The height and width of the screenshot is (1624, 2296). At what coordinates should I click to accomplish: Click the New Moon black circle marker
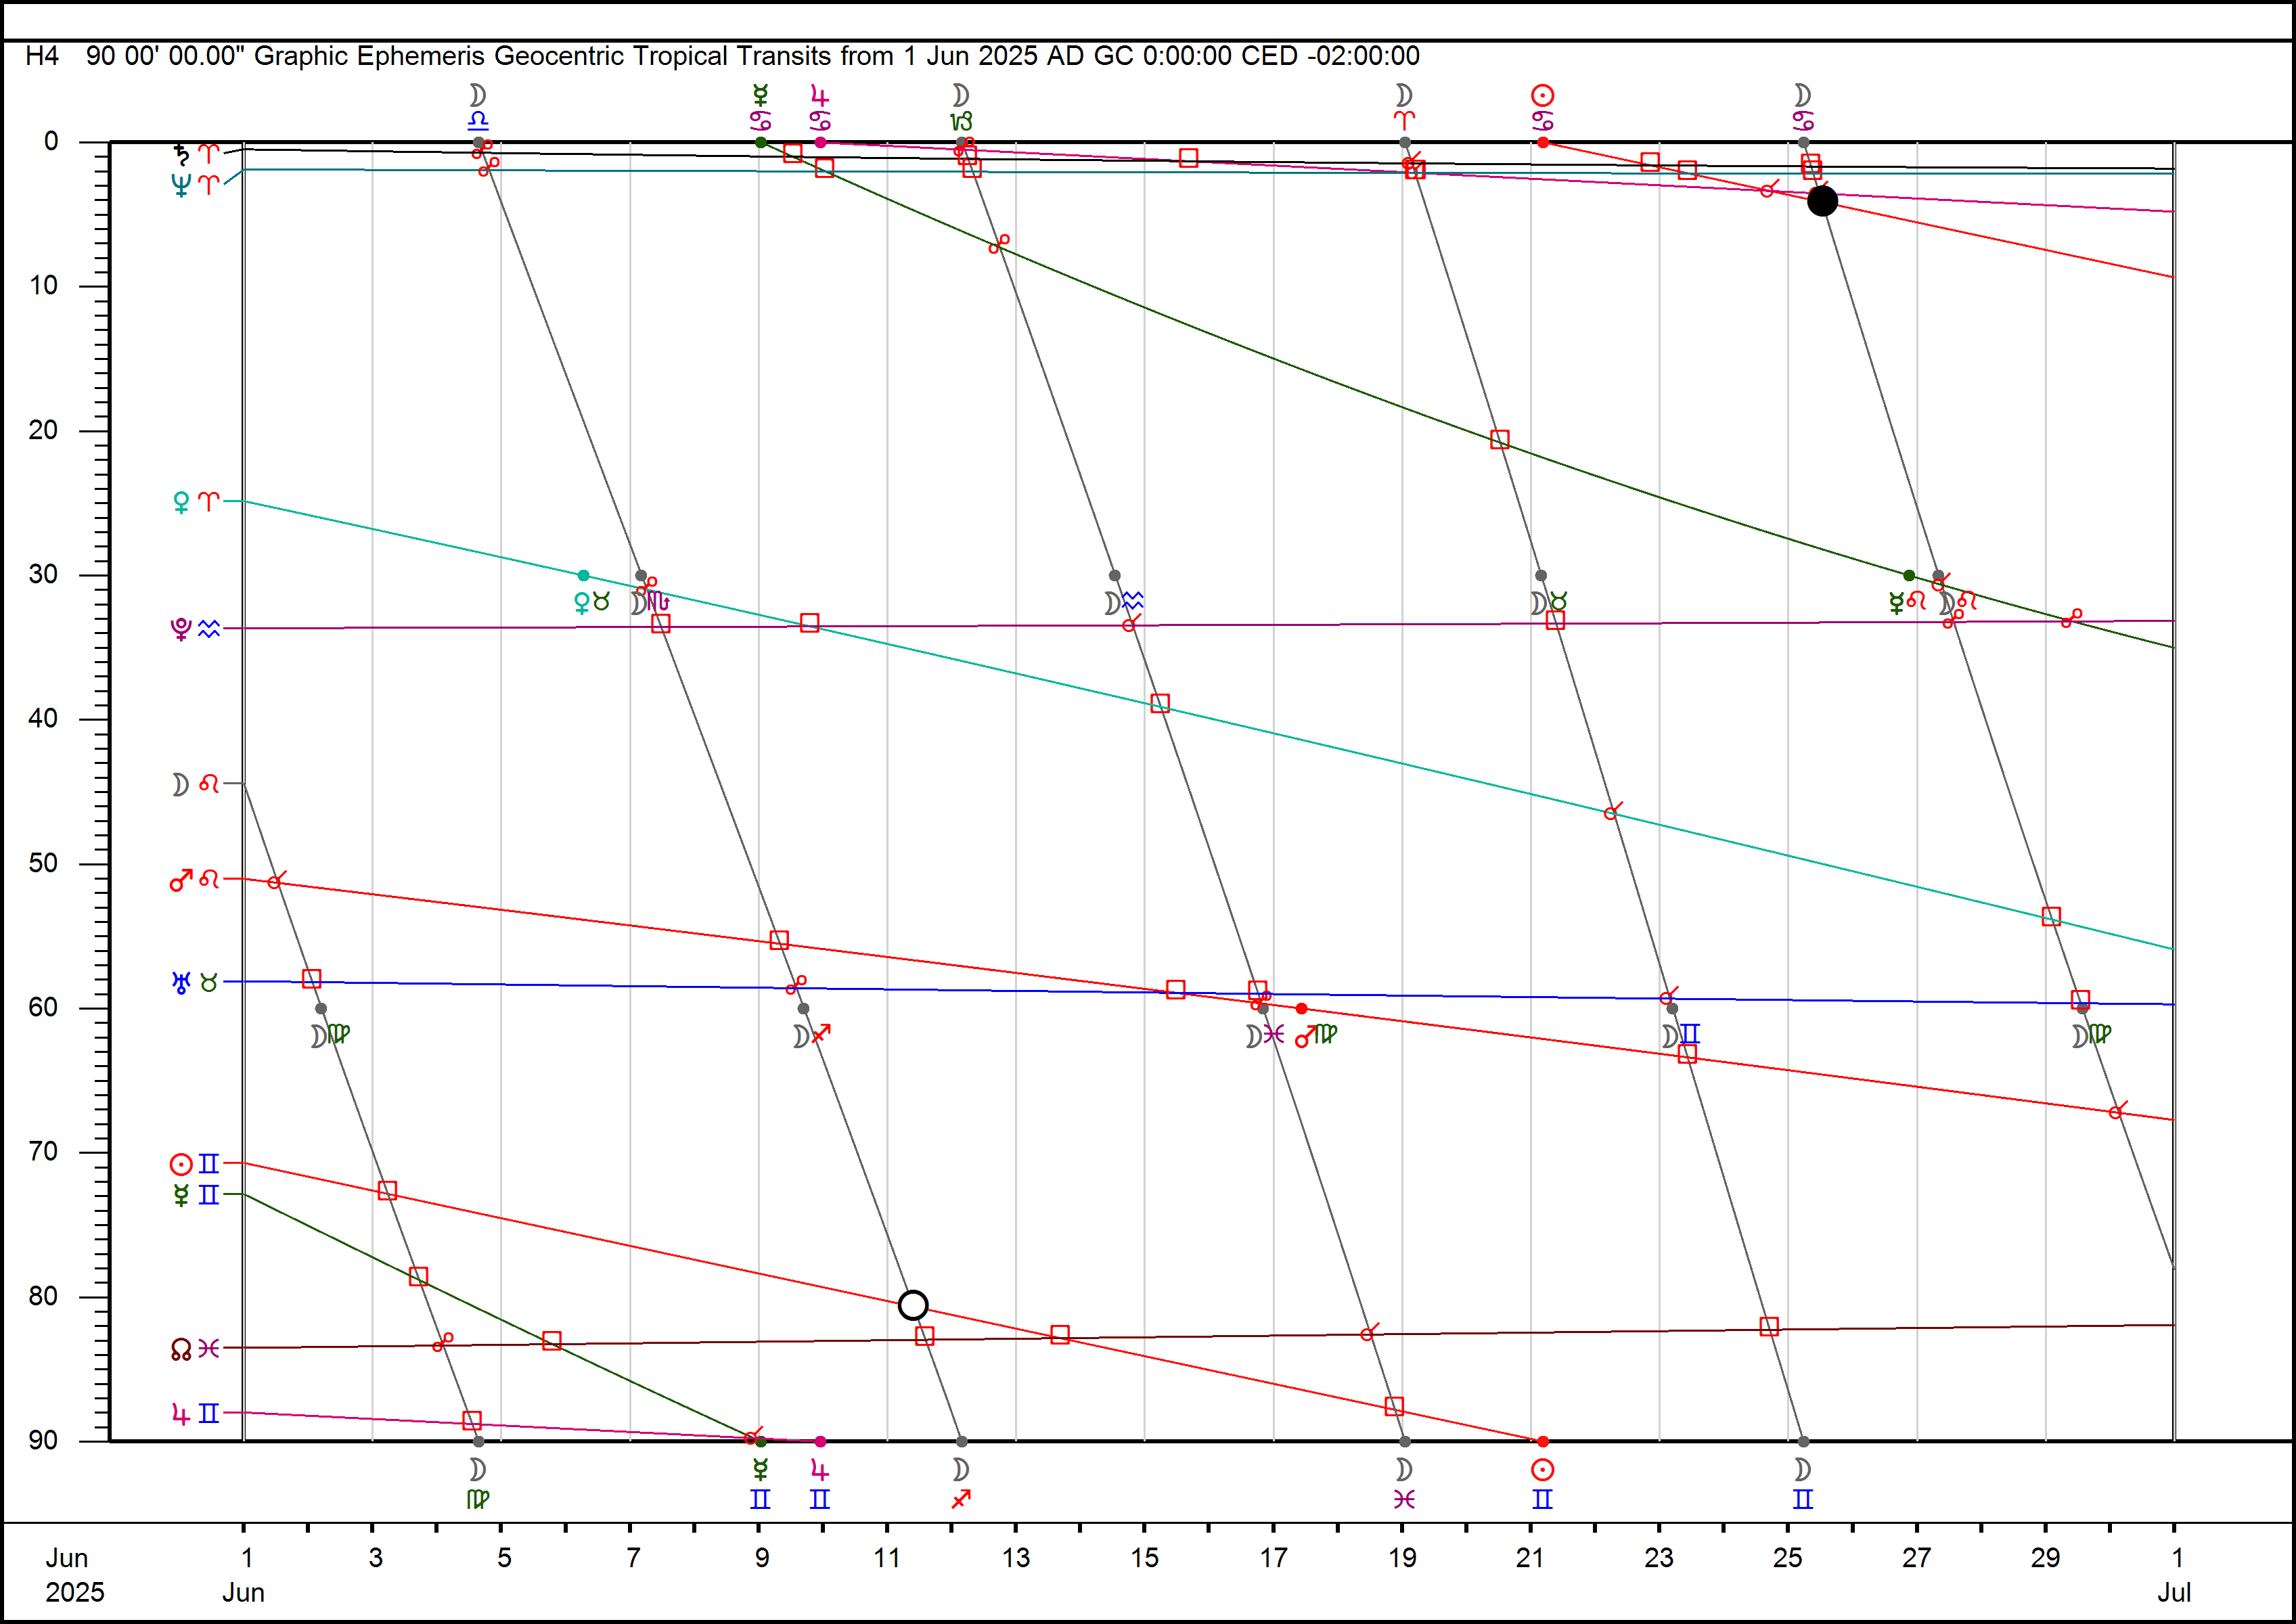(x=1822, y=201)
